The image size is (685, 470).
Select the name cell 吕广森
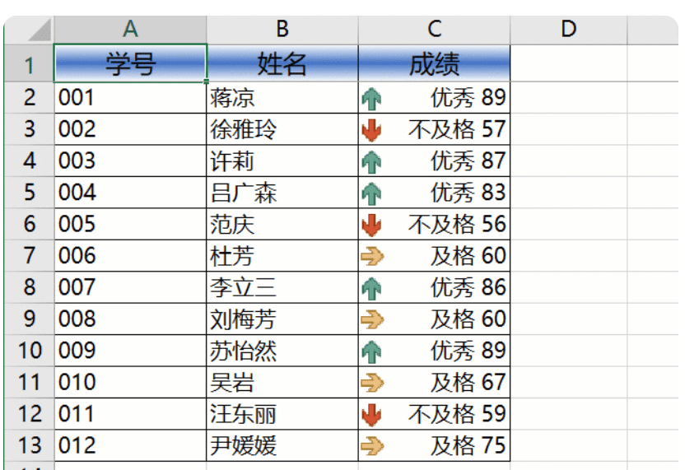[282, 192]
